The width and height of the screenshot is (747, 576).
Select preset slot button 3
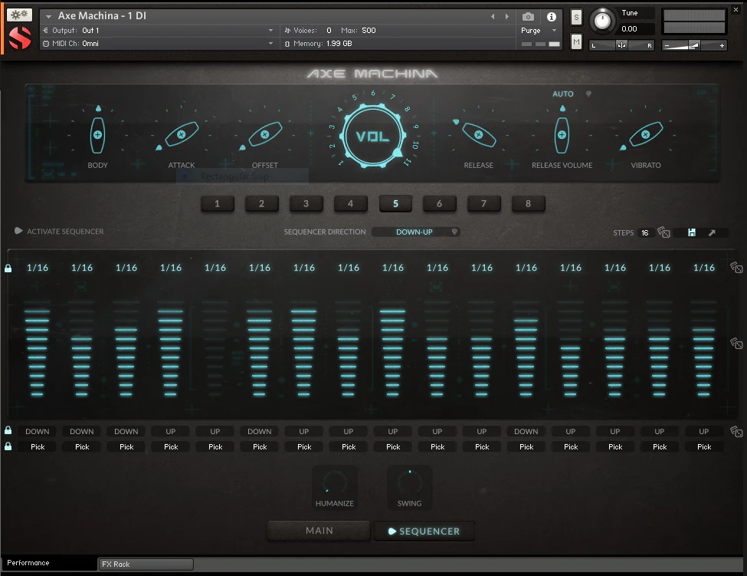click(306, 204)
